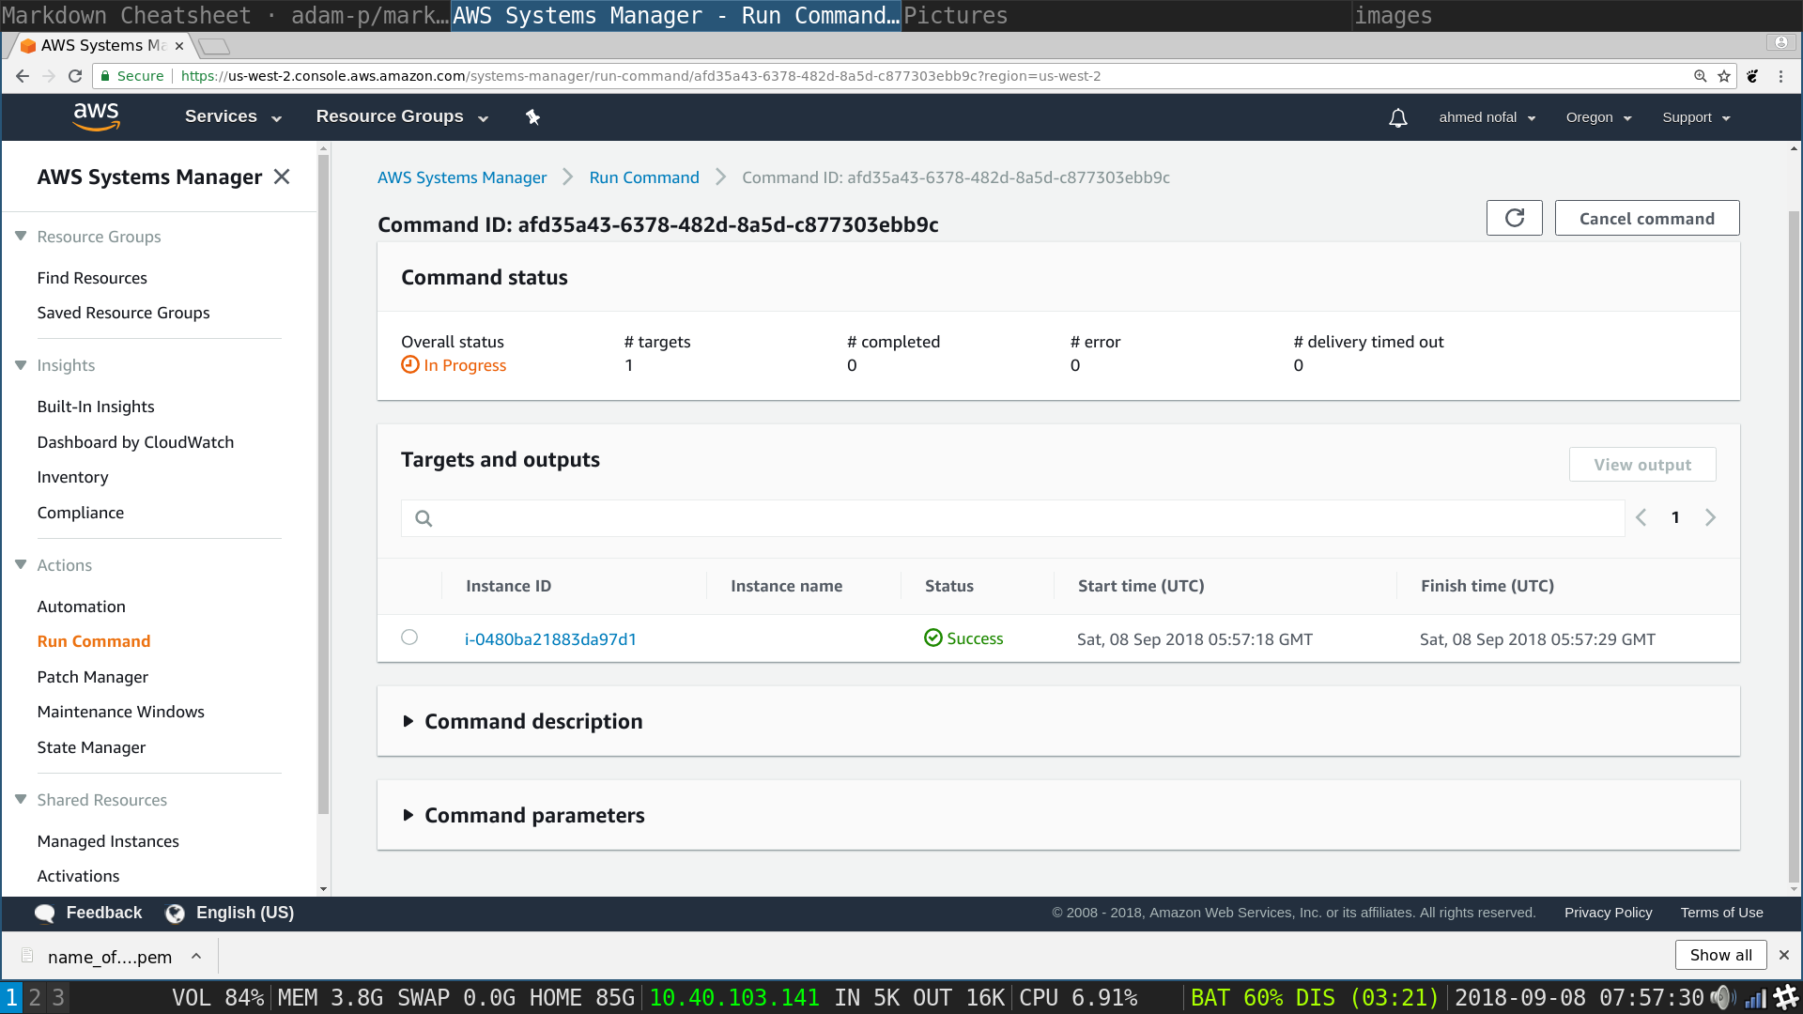Open the Services dropdown menu
The image size is (1803, 1014).
(233, 116)
